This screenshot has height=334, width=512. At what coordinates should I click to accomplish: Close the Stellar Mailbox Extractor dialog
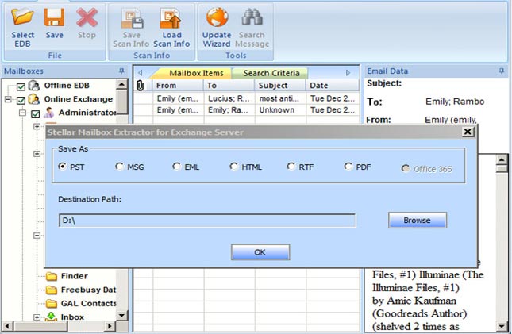pyautogui.click(x=468, y=132)
